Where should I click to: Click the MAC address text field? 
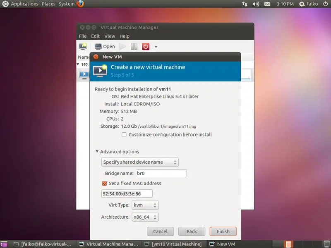(127, 193)
